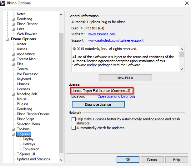Select Web Browser in the options tree

click(x=27, y=34)
